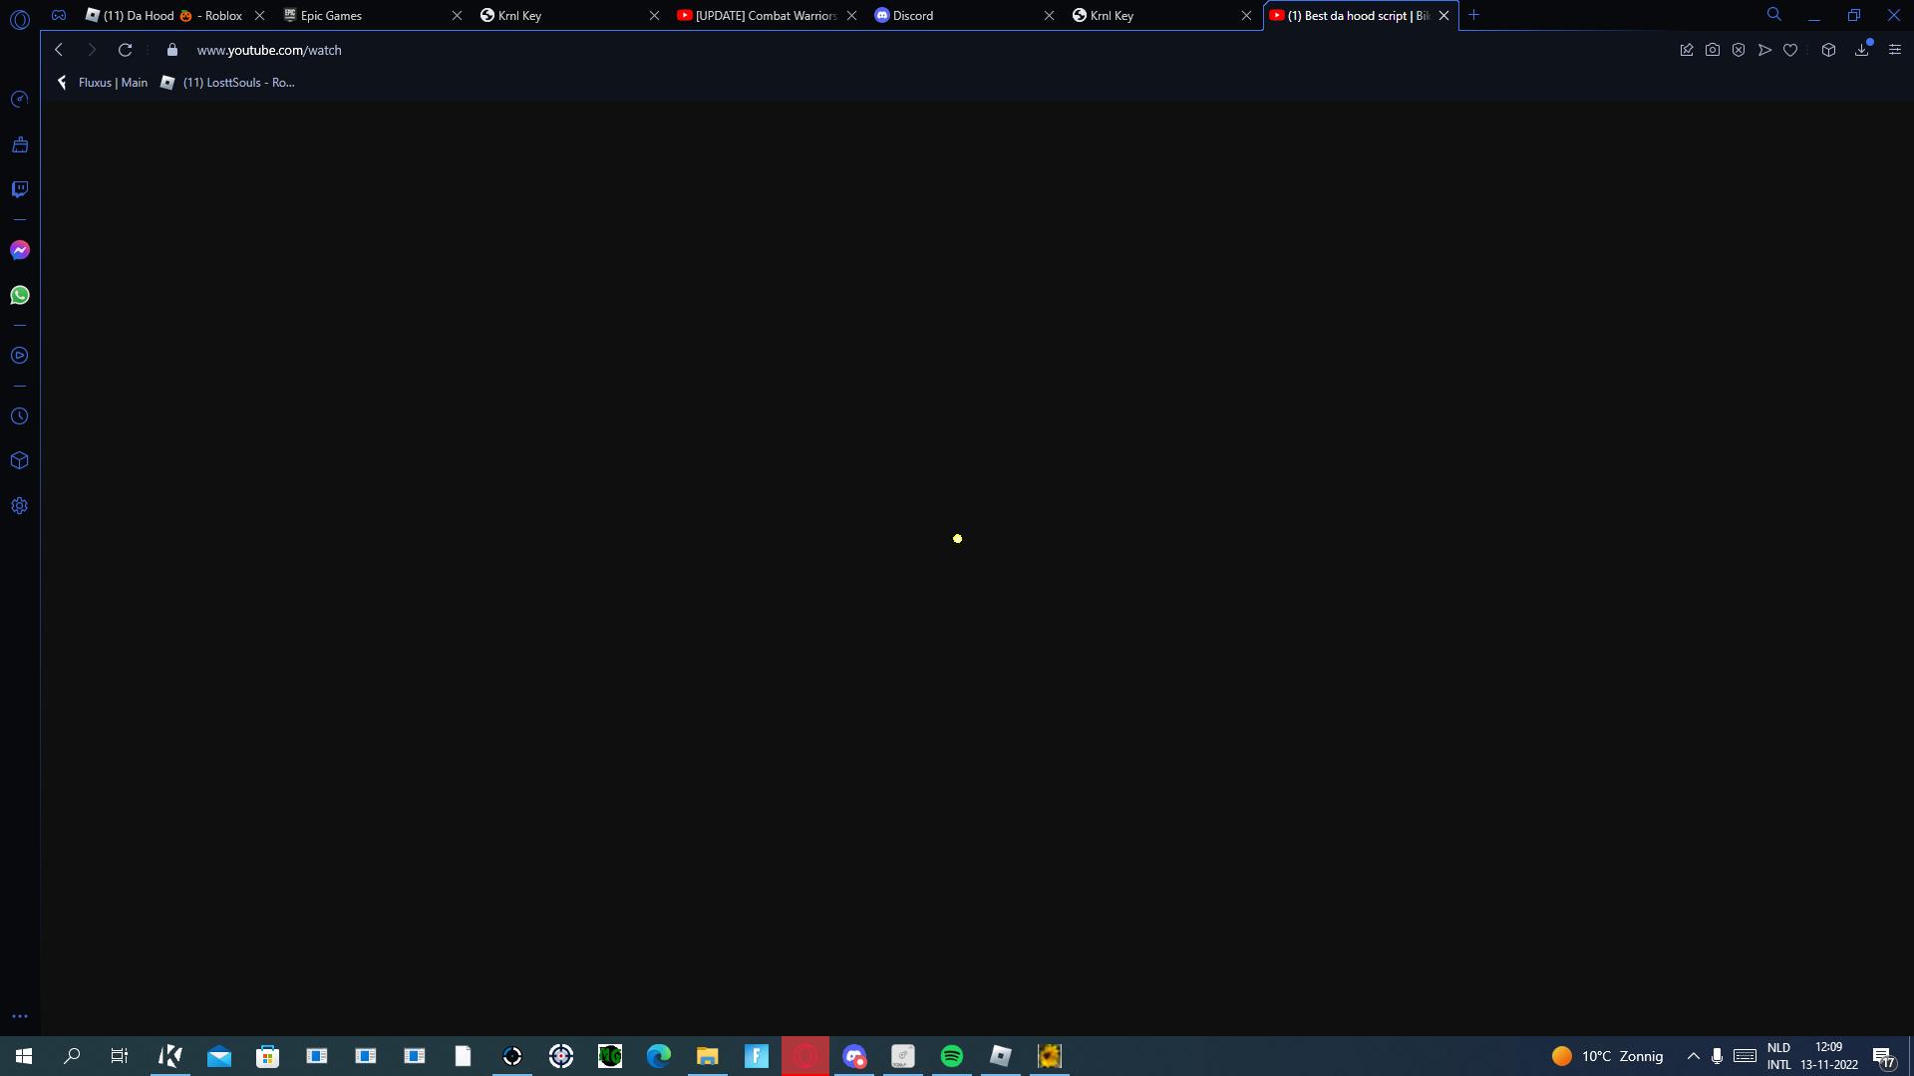Open a new tab with plus button
The width and height of the screenshot is (1914, 1076).
coord(1473,15)
